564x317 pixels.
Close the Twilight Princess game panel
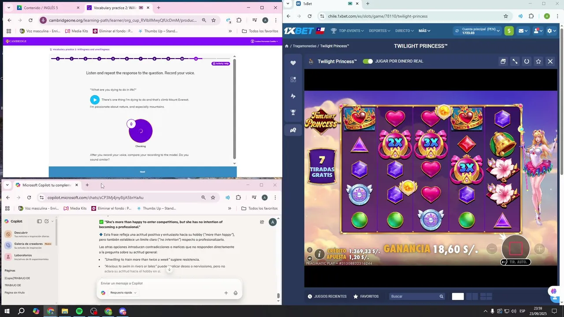pos(550,61)
